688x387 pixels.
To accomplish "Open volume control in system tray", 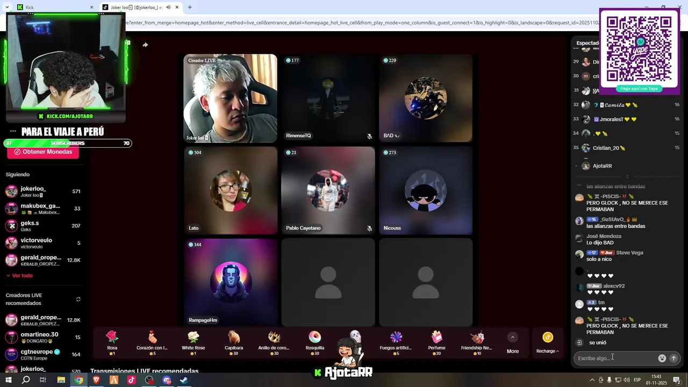I will coord(626,379).
